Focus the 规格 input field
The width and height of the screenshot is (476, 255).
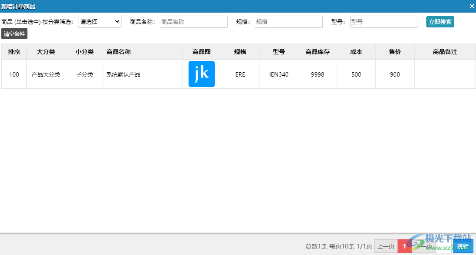tap(288, 22)
